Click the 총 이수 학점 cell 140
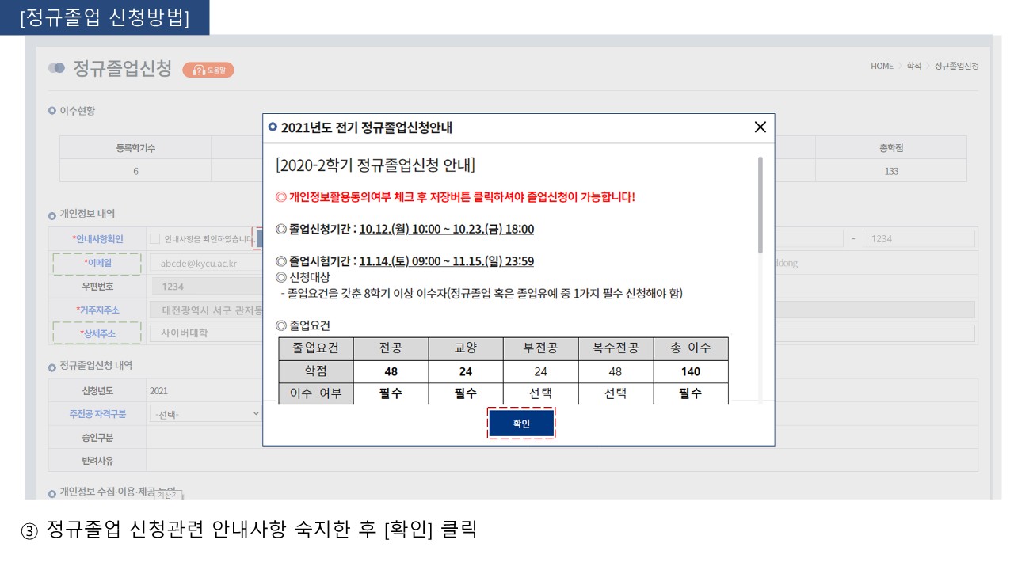 pos(691,371)
